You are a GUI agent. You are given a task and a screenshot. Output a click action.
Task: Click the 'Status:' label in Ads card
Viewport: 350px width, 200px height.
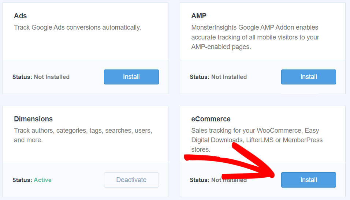coord(22,77)
